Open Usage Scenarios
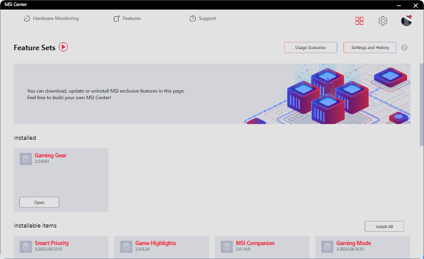Viewport: 424px width, 259px height. 310,47
